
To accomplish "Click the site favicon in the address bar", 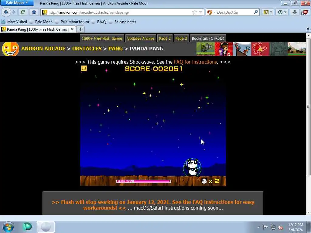I will click(x=45, y=12).
